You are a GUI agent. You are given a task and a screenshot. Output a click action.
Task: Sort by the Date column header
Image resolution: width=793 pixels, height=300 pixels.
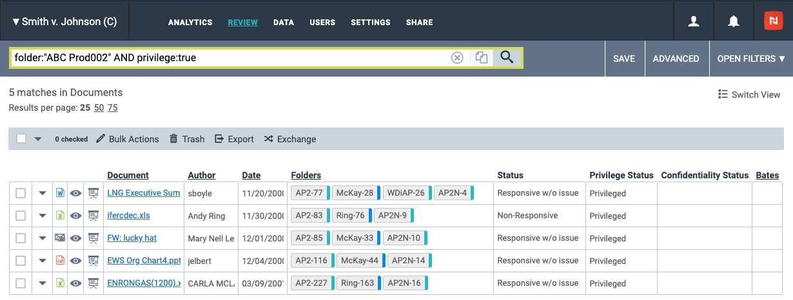(251, 175)
